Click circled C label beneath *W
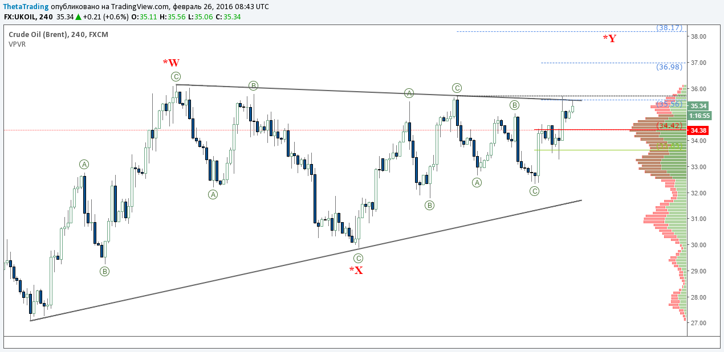This screenshot has width=724, height=352. pyautogui.click(x=176, y=76)
